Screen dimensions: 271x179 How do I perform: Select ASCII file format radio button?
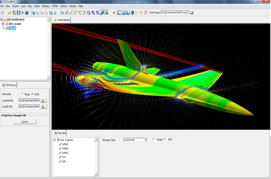coord(32,94)
